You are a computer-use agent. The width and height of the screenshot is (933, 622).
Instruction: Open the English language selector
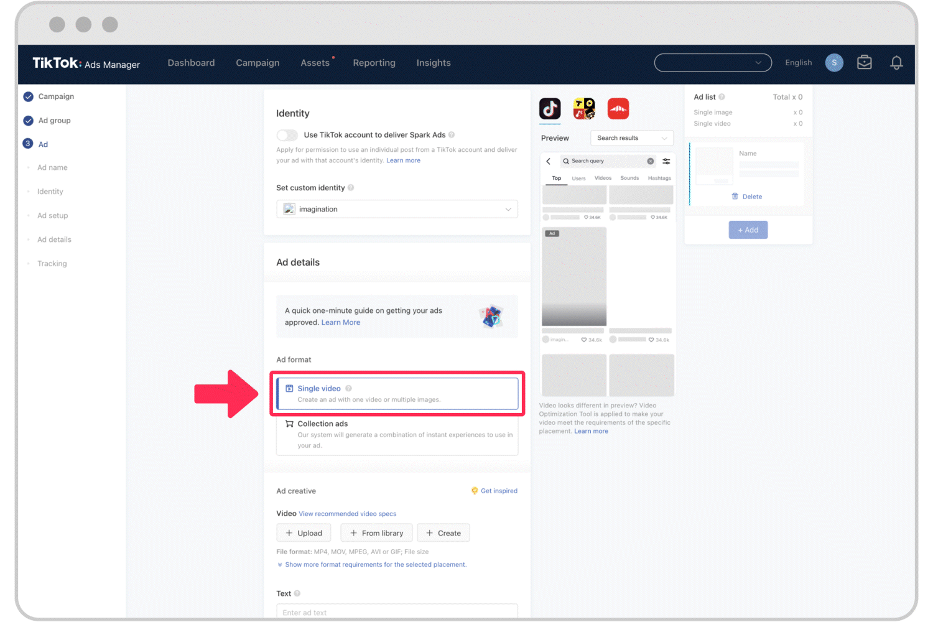click(799, 63)
